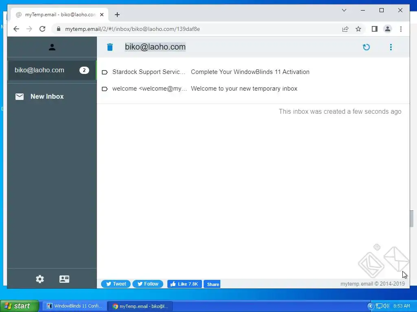
Task: Click the volume speaker tray icon
Action: coord(386,306)
